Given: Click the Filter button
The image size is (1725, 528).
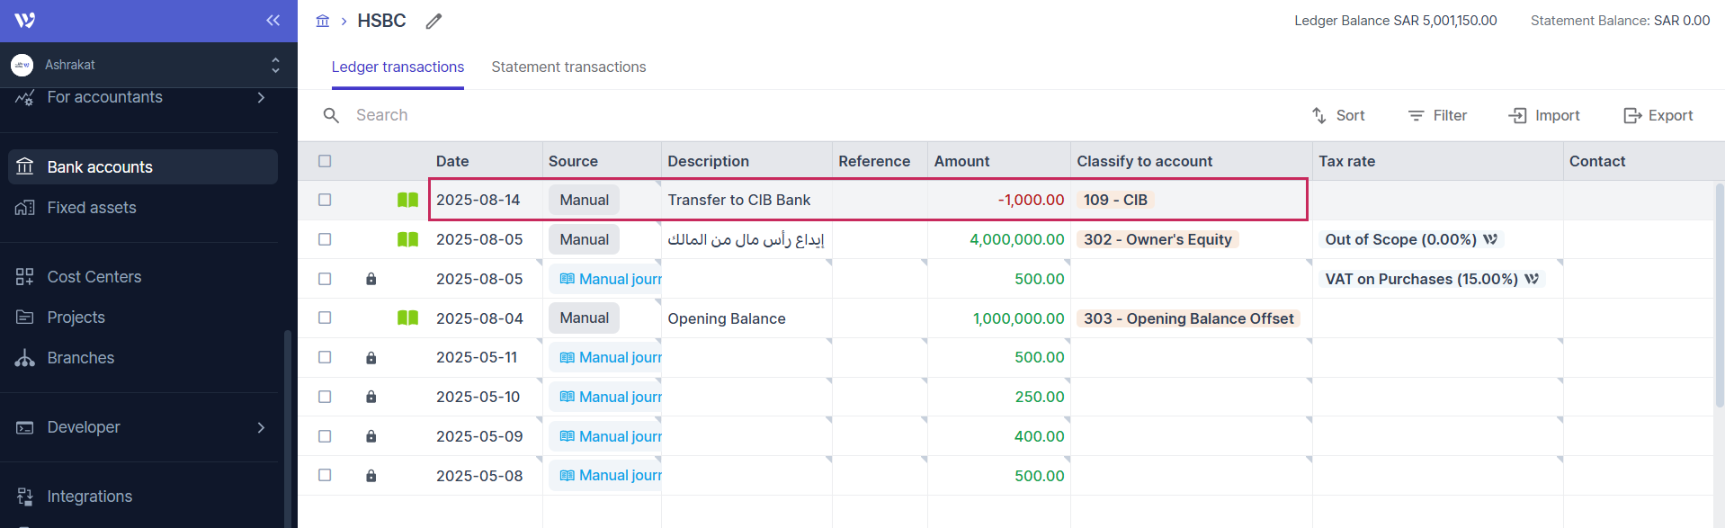Looking at the screenshot, I should pos(1437,115).
